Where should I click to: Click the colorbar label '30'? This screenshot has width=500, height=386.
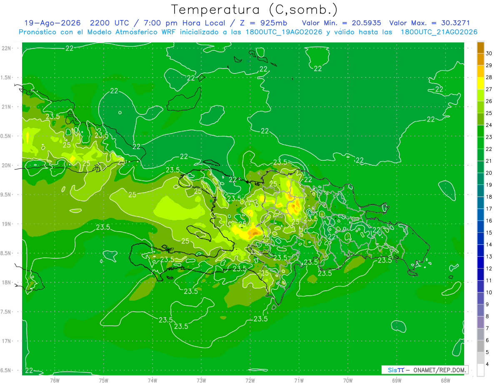click(489, 53)
